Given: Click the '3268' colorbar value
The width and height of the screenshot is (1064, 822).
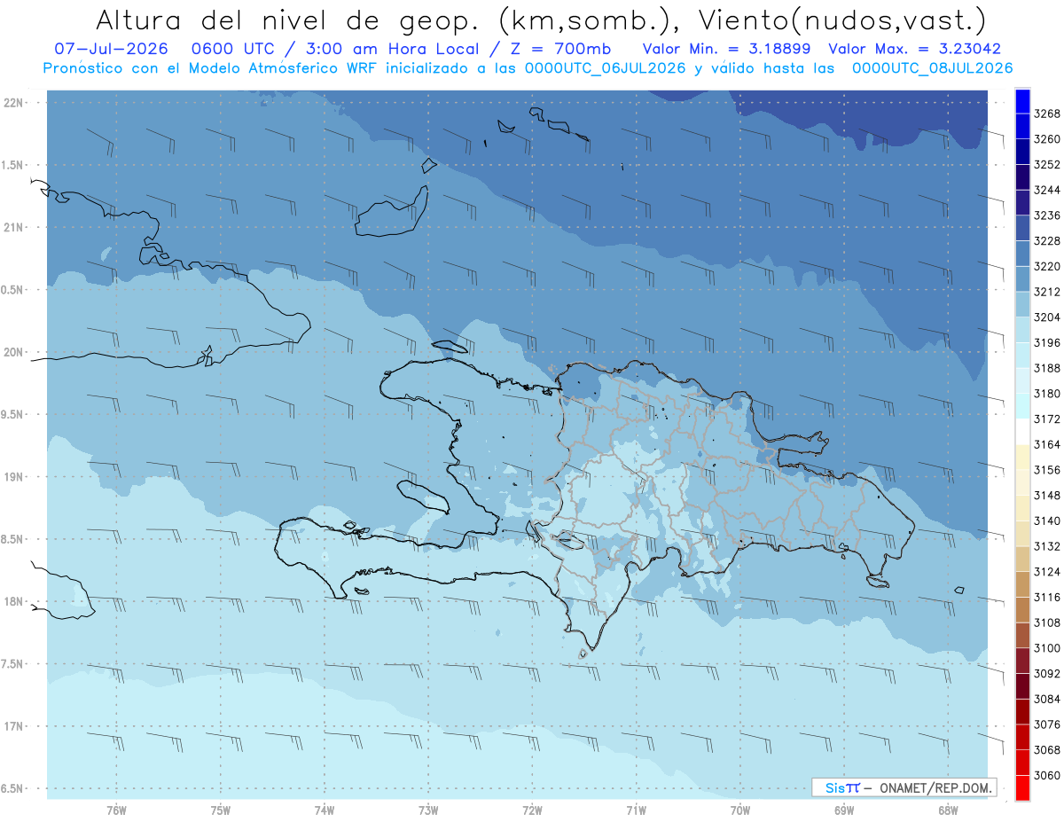Looking at the screenshot, I should [x=1047, y=114].
